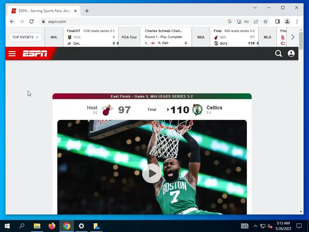
Task: Click the Google icon in address bar
Action: [229, 21]
